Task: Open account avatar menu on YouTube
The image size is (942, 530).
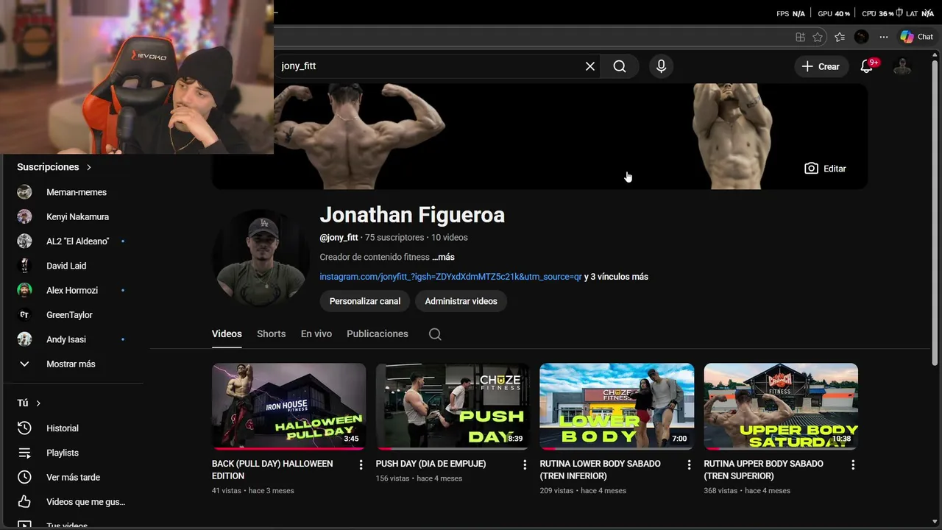Action: [x=902, y=66]
